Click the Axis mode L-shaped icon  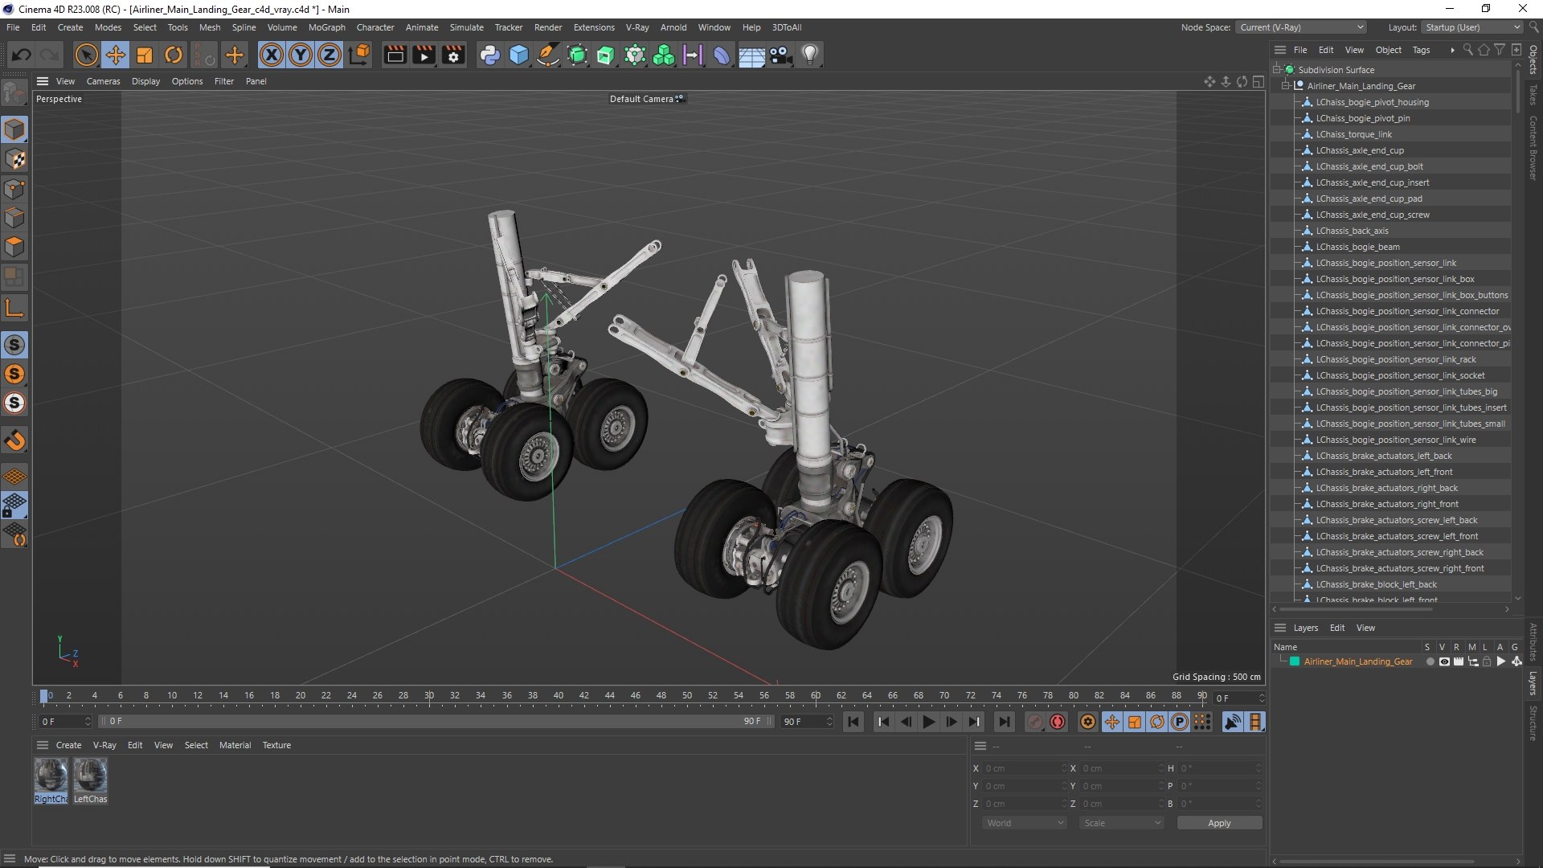coord(15,308)
